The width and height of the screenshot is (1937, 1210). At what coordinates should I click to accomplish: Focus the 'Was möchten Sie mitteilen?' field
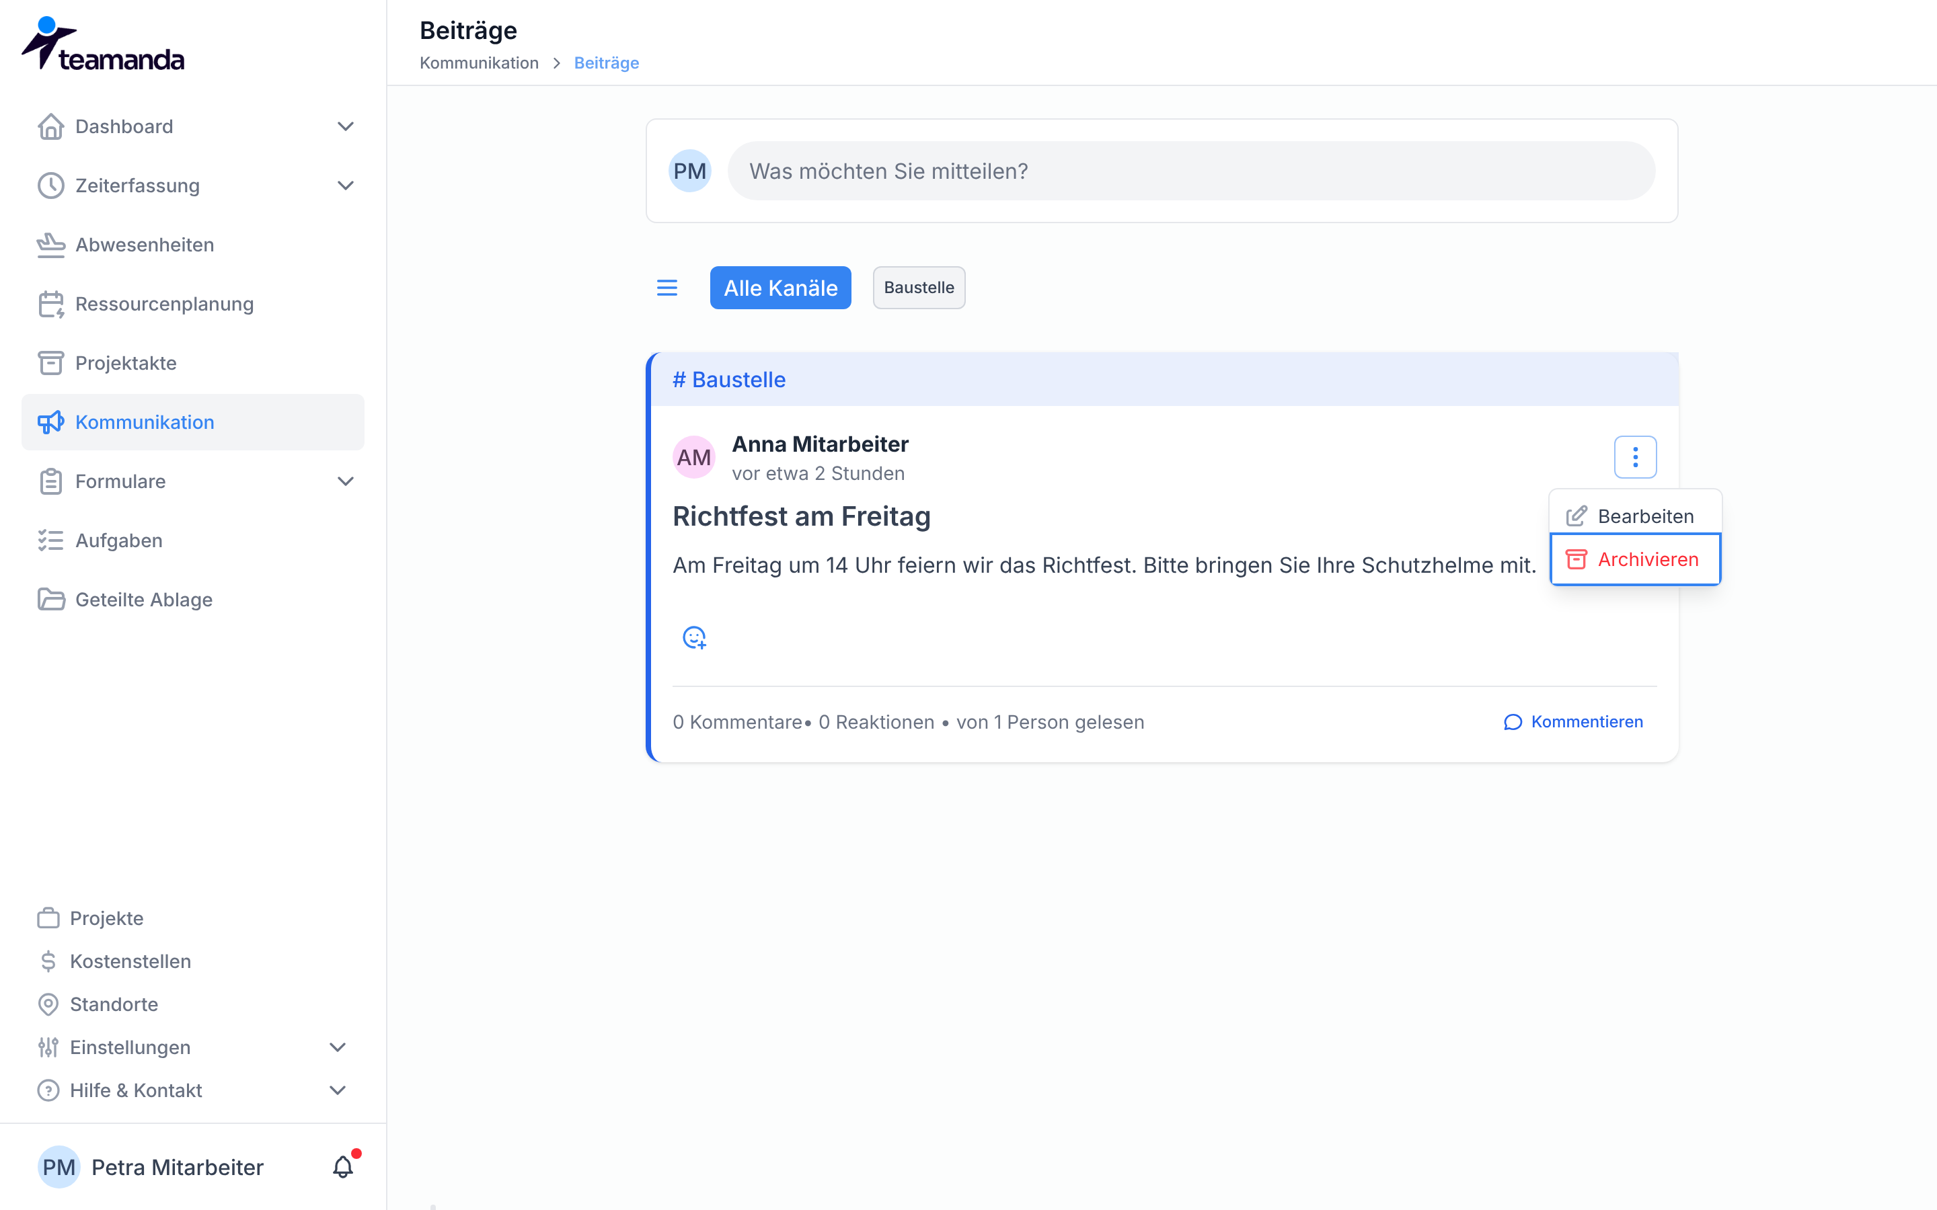(1191, 171)
